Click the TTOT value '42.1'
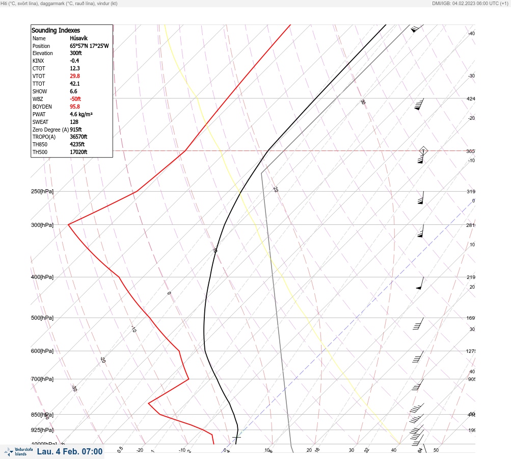The width and height of the screenshot is (511, 459). click(74, 84)
